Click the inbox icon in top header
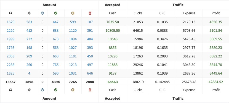 [10, 13]
